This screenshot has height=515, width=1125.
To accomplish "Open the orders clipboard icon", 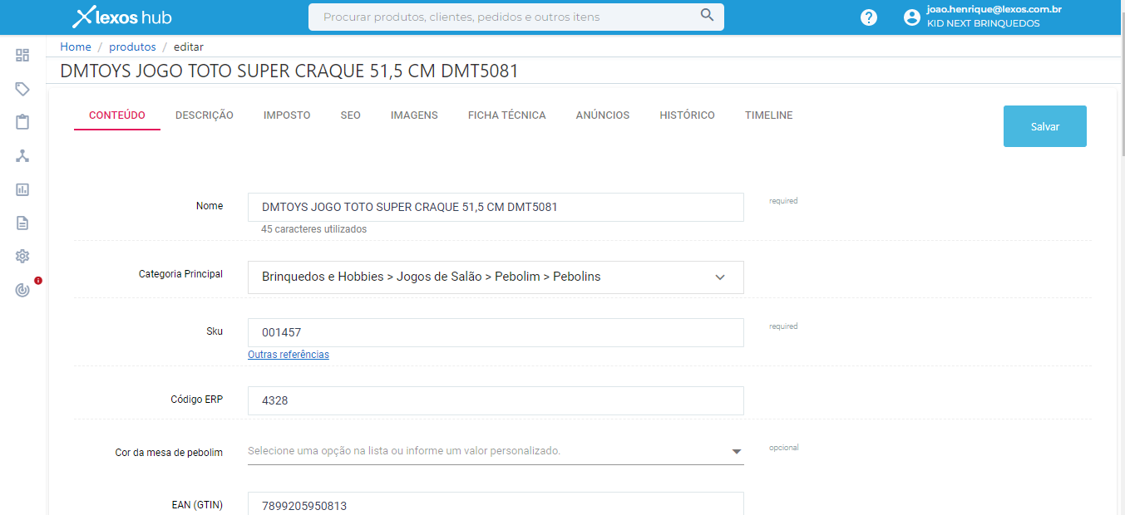I will click(22, 121).
